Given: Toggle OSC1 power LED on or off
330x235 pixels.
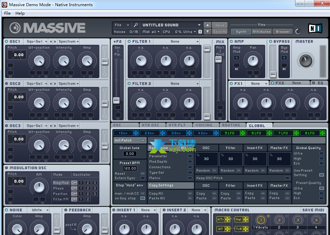Looking at the screenshot, I should coord(7,41).
